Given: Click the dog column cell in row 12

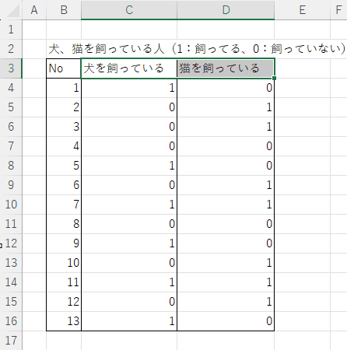Looking at the screenshot, I should coord(129,243).
